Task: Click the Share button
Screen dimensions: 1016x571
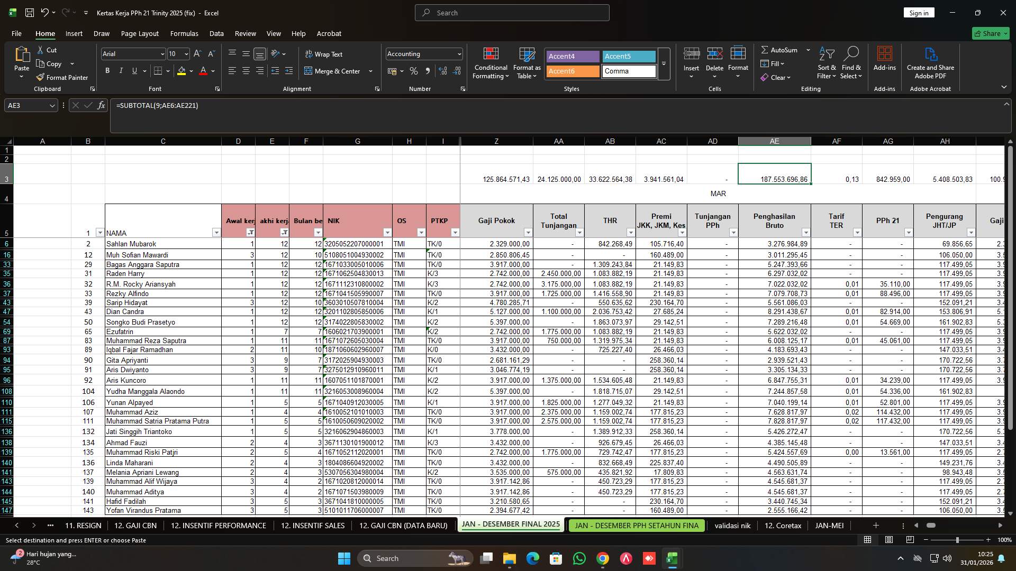Action: pyautogui.click(x=990, y=33)
